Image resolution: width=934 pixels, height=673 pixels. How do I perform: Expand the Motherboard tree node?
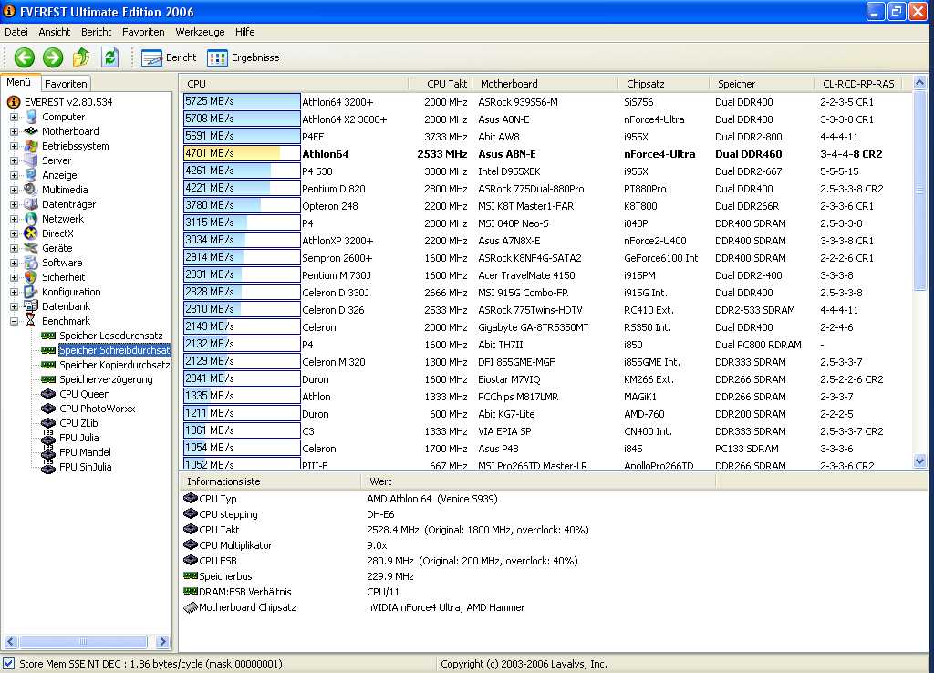click(14, 131)
